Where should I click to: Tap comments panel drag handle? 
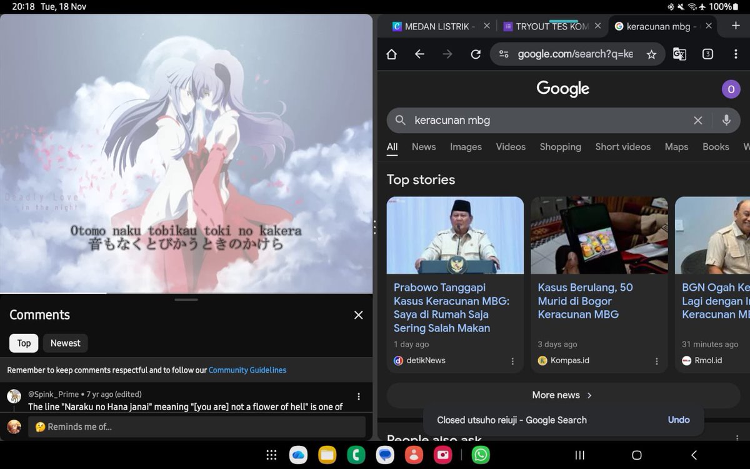tap(186, 300)
